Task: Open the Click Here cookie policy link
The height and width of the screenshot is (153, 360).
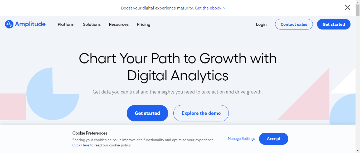Action: 81,145
